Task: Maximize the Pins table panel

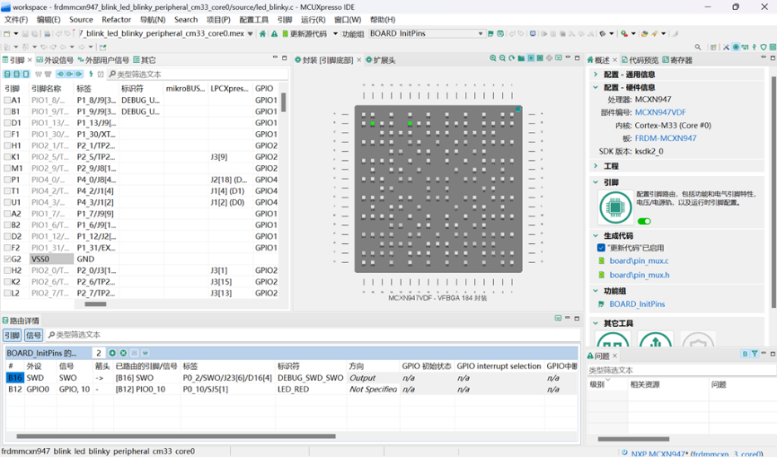Action: (x=285, y=58)
